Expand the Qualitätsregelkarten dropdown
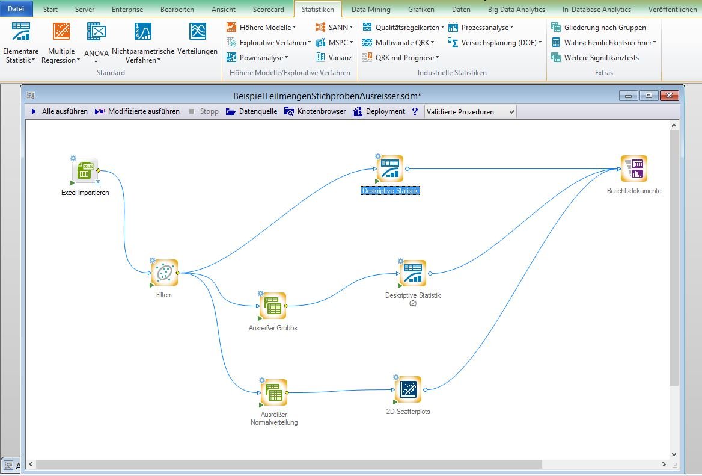This screenshot has width=702, height=476. pyautogui.click(x=403, y=27)
